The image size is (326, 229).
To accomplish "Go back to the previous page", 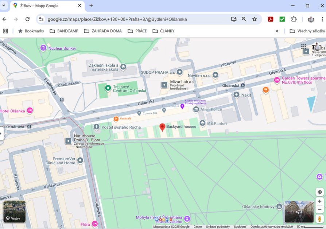I will pyautogui.click(x=4, y=19).
